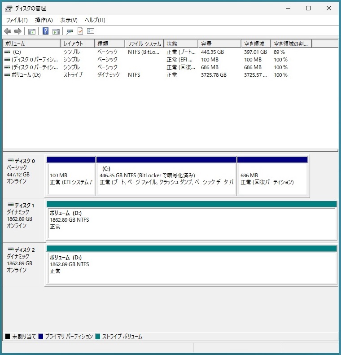Click the drive icon of the (C:) row
This screenshot has width=341, height=355.
point(7,52)
